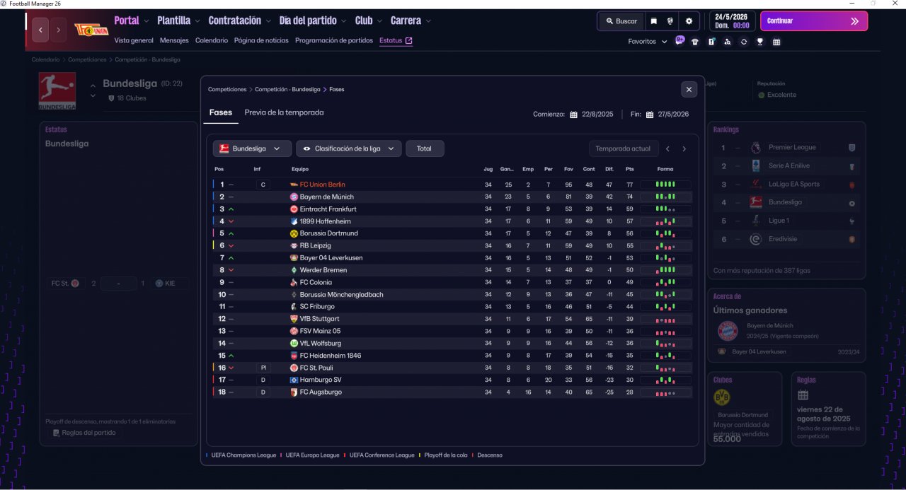Click the date and time display 24/5/2026
Screen dimensions: 906x490
point(732,21)
